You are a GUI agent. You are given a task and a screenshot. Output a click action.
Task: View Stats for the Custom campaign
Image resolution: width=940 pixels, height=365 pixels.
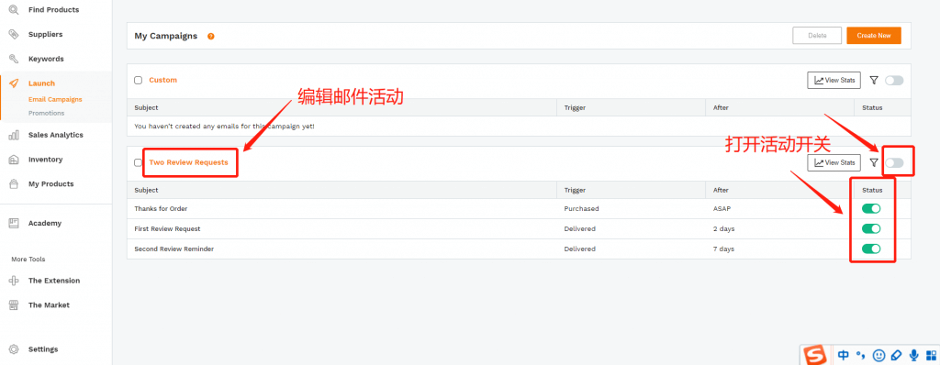point(834,81)
